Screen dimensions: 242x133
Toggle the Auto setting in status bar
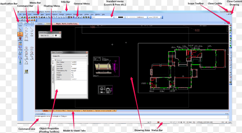(230, 122)
